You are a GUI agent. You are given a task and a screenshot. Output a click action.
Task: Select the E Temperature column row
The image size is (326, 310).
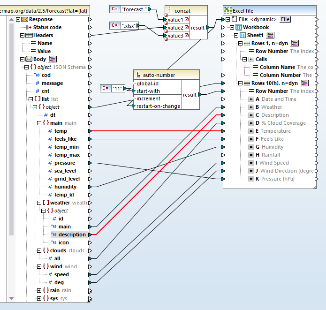275,131
